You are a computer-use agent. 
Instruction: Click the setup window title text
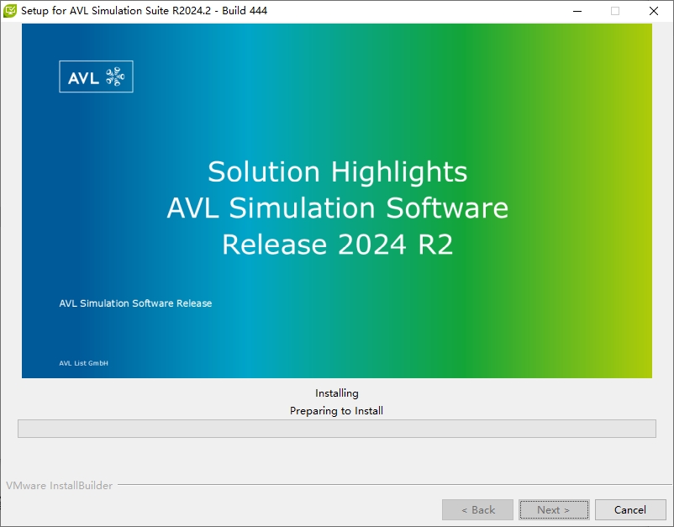[145, 11]
